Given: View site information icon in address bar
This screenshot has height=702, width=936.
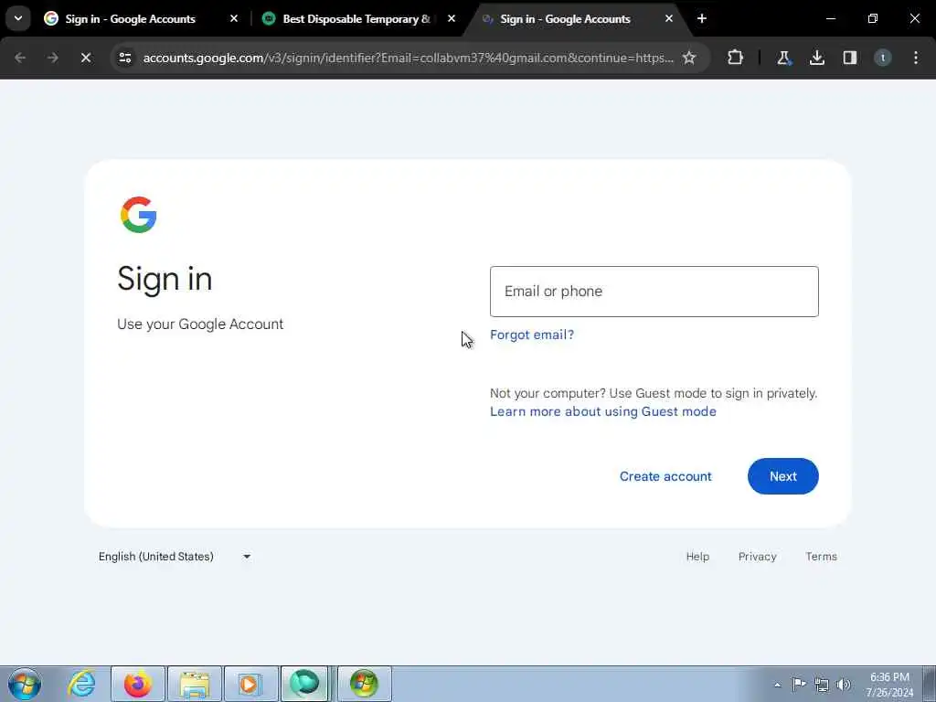Looking at the screenshot, I should [x=125, y=58].
